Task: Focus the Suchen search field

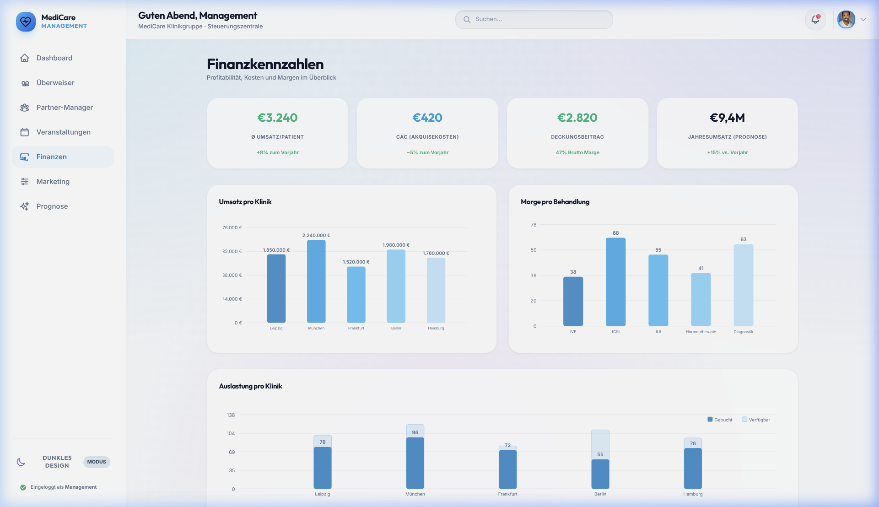Action: (x=534, y=19)
